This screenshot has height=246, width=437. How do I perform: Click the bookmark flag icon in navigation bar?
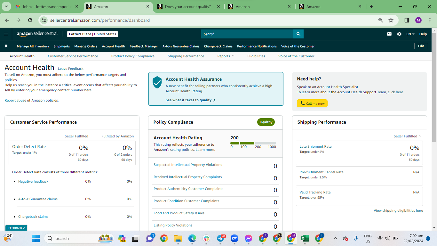[x=6, y=46]
